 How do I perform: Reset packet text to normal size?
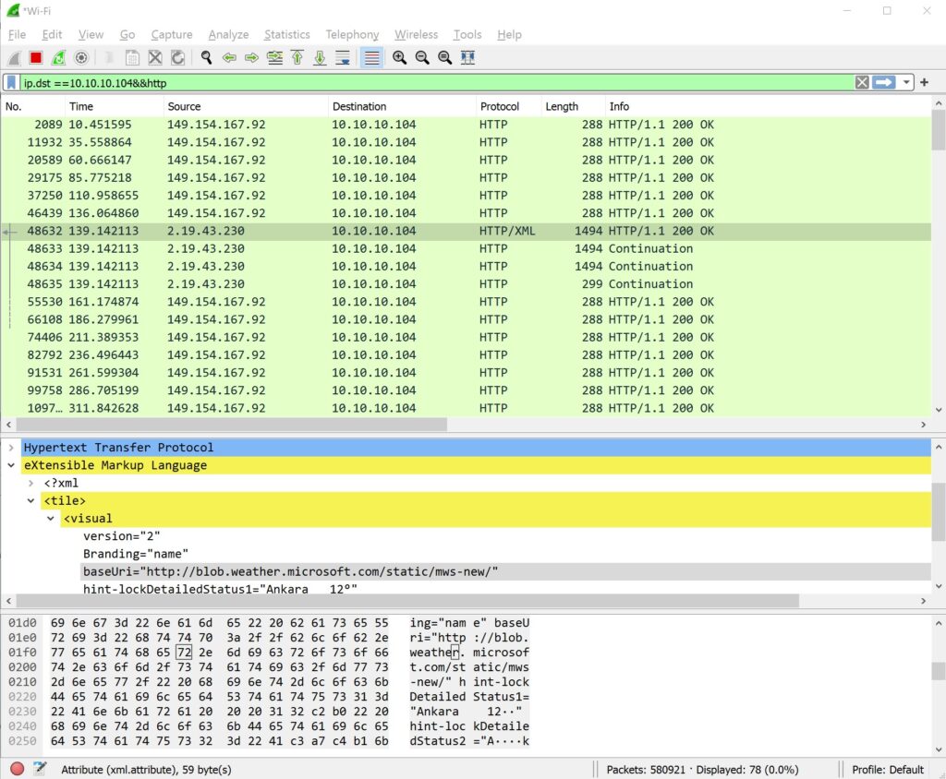point(444,58)
